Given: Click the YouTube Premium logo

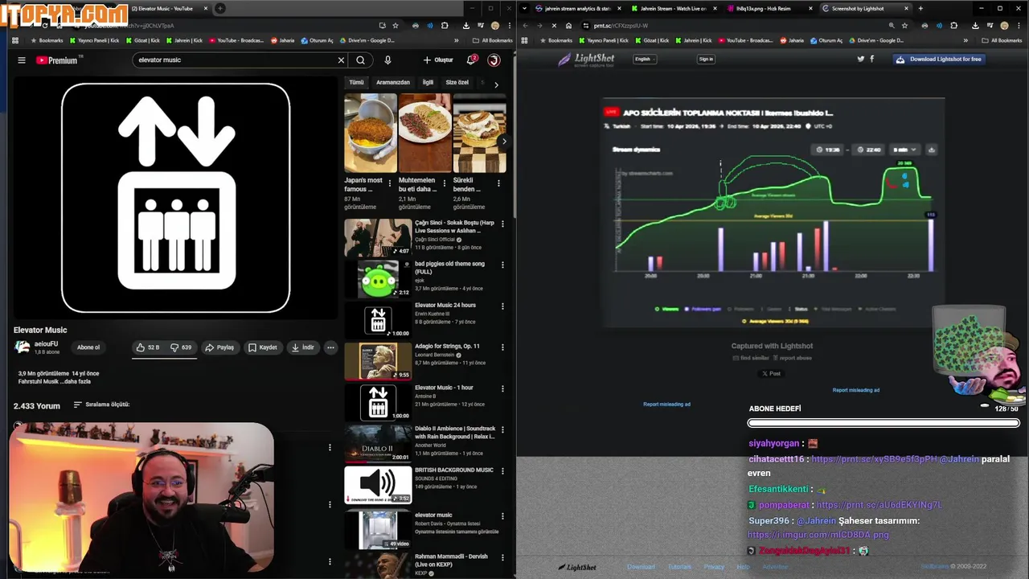Looking at the screenshot, I should coord(59,60).
